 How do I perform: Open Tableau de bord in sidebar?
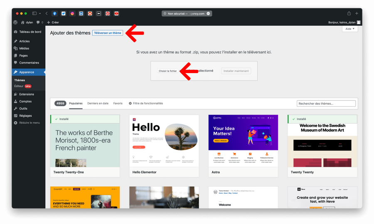[x=28, y=32]
